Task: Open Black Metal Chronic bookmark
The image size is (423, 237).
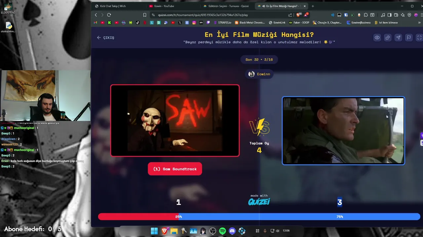Action: 250,23
